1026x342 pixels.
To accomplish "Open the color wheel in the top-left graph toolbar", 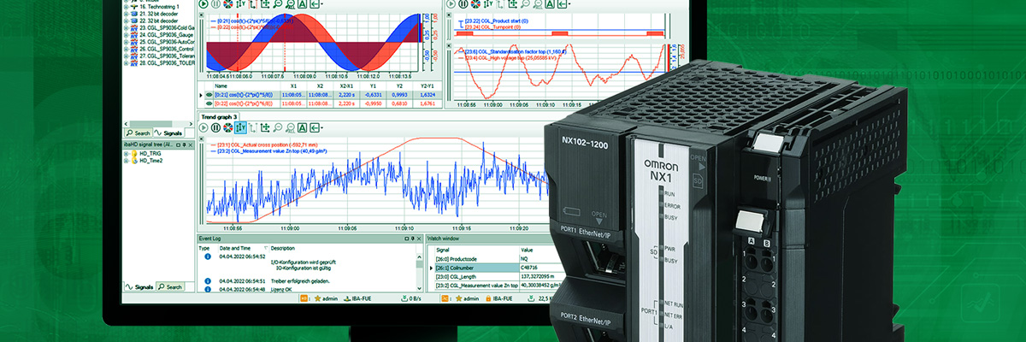I will point(228,4).
